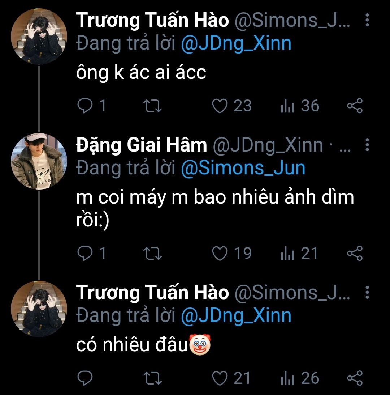This screenshot has width=390, height=395.
Task: Share Đặng Giai Hâm's tweet
Action: [355, 253]
